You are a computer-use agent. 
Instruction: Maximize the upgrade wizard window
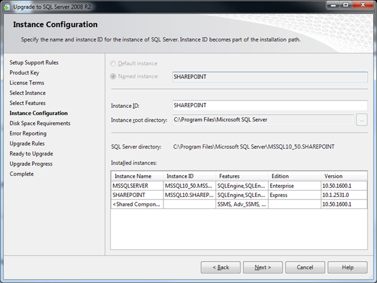pyautogui.click(x=346, y=5)
